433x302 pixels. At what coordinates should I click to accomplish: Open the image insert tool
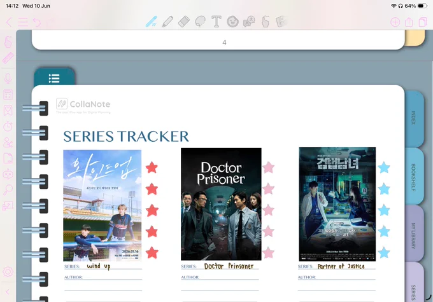coord(281,22)
